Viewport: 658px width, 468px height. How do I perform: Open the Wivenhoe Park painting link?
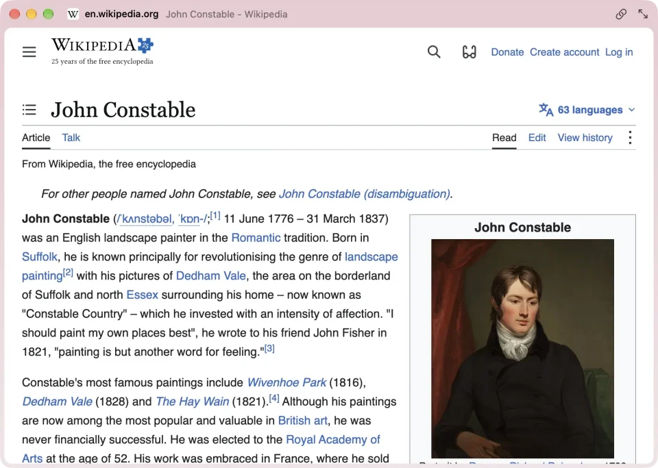pyautogui.click(x=287, y=382)
